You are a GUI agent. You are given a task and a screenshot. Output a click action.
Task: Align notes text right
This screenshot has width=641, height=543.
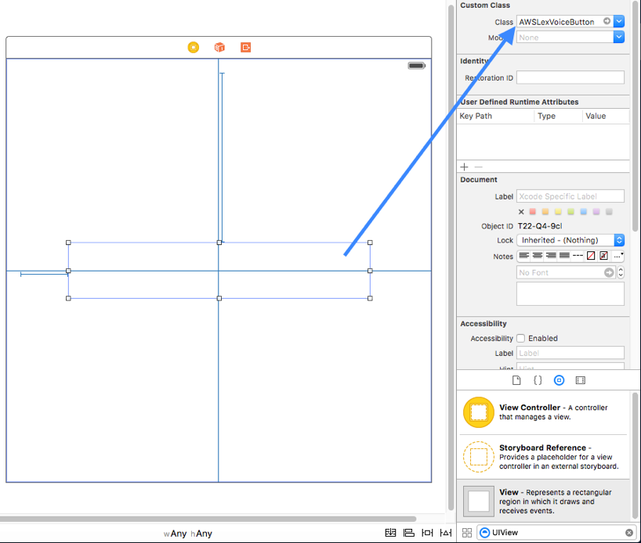pyautogui.click(x=551, y=256)
